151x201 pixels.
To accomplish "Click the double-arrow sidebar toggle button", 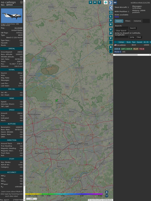I will click(x=115, y=3).
